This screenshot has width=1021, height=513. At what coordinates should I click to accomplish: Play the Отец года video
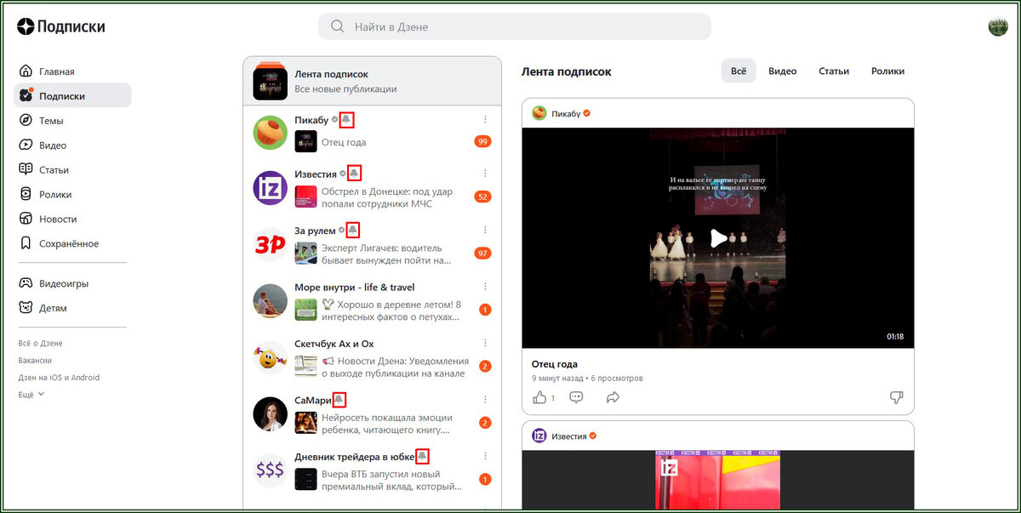[718, 238]
